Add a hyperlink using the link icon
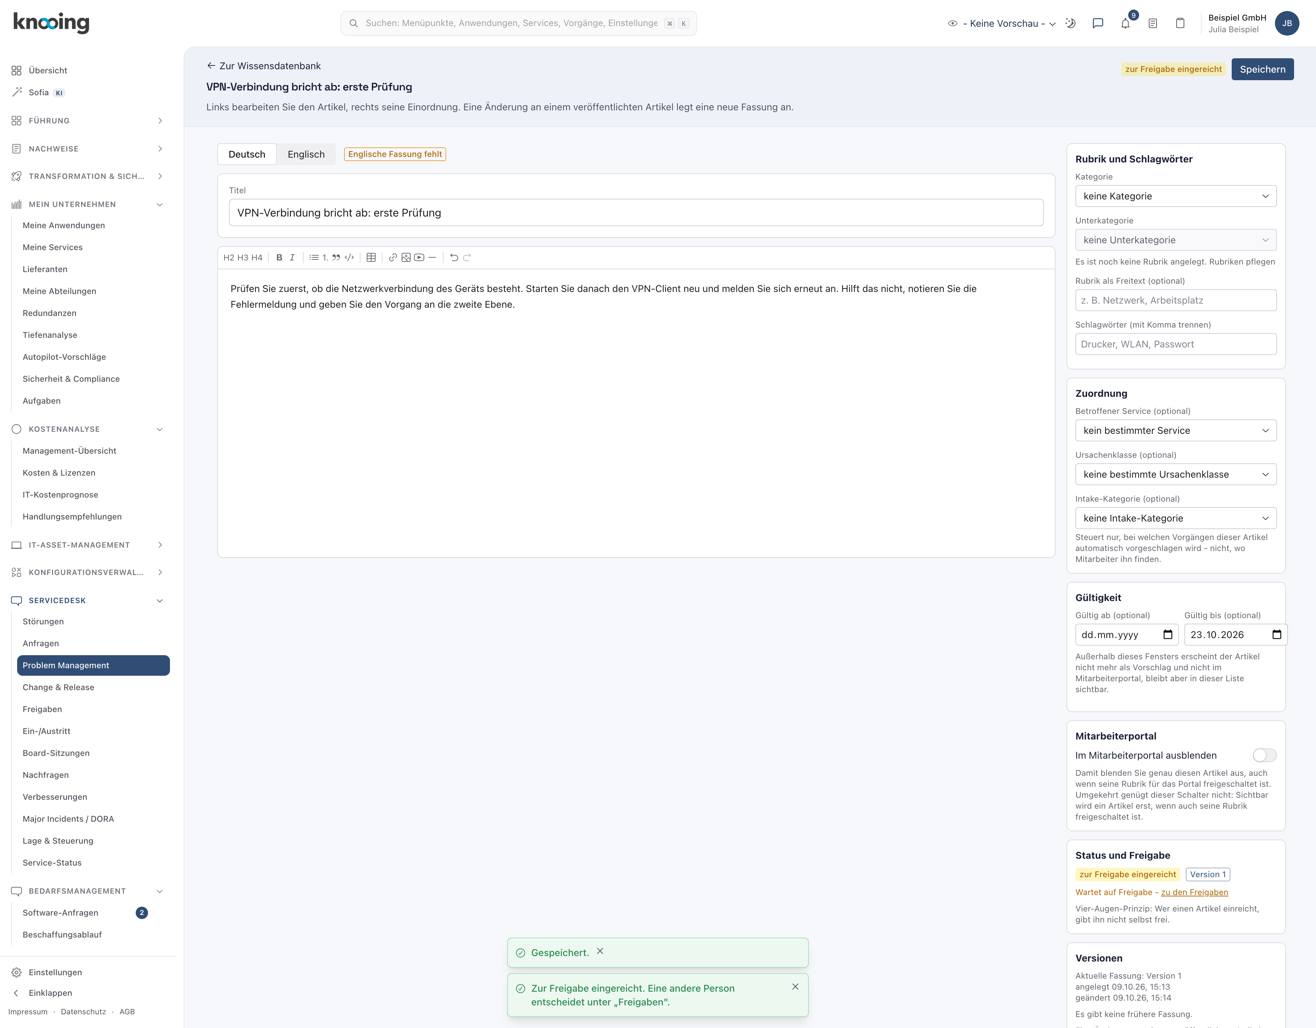Image resolution: width=1316 pixels, height=1028 pixels. click(393, 257)
